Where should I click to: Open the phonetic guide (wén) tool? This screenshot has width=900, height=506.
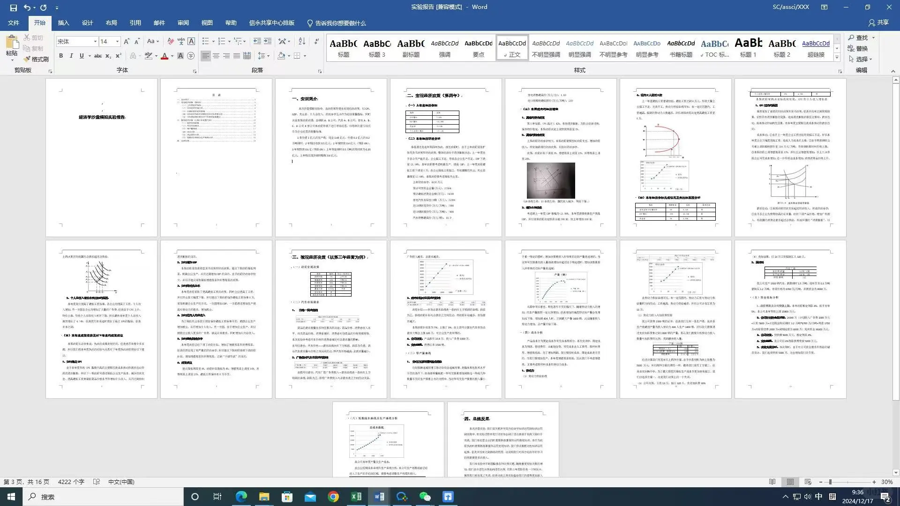click(x=181, y=41)
